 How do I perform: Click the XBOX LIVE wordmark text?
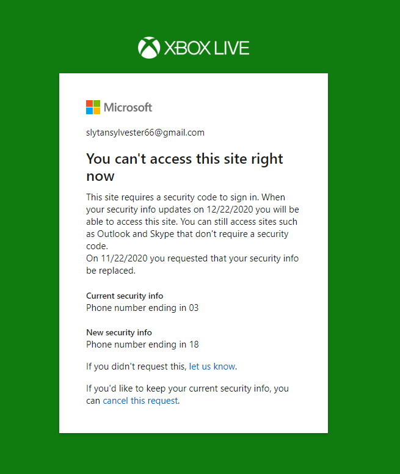pyautogui.click(x=206, y=48)
